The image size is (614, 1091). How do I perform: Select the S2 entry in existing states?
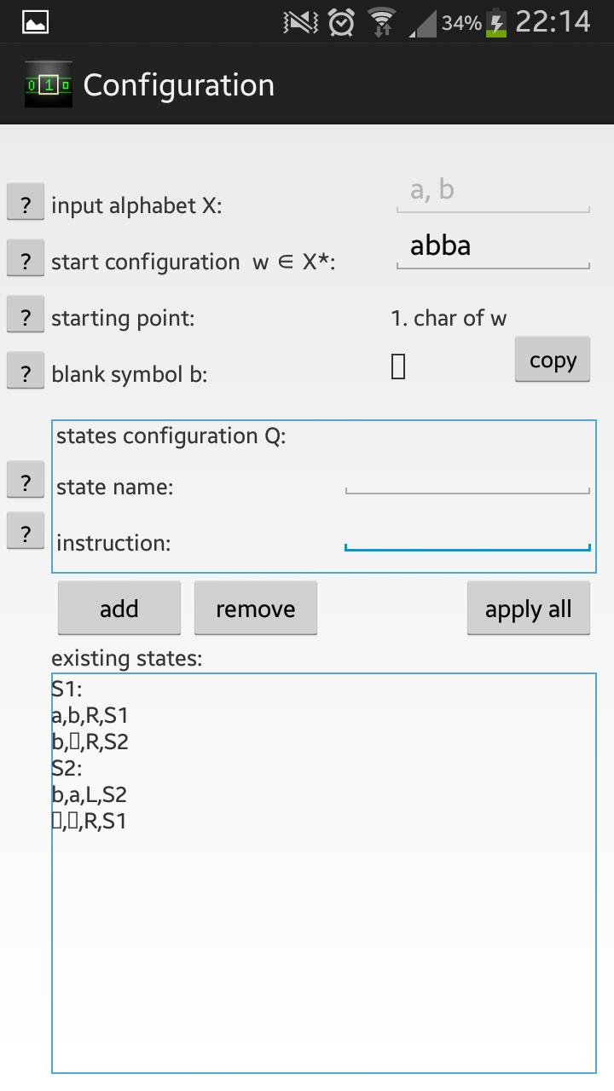67,768
